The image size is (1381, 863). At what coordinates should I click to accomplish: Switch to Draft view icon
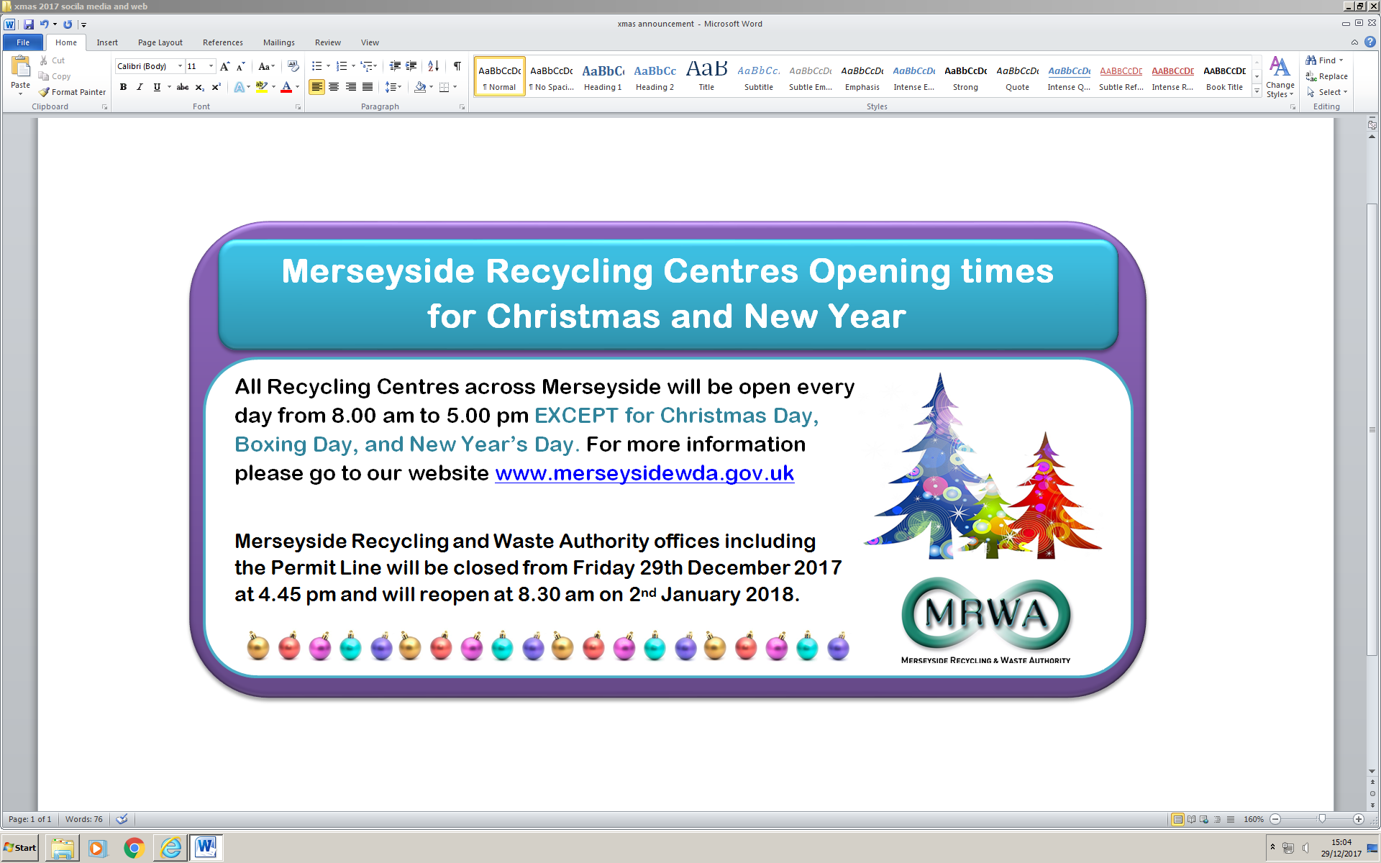1231,819
